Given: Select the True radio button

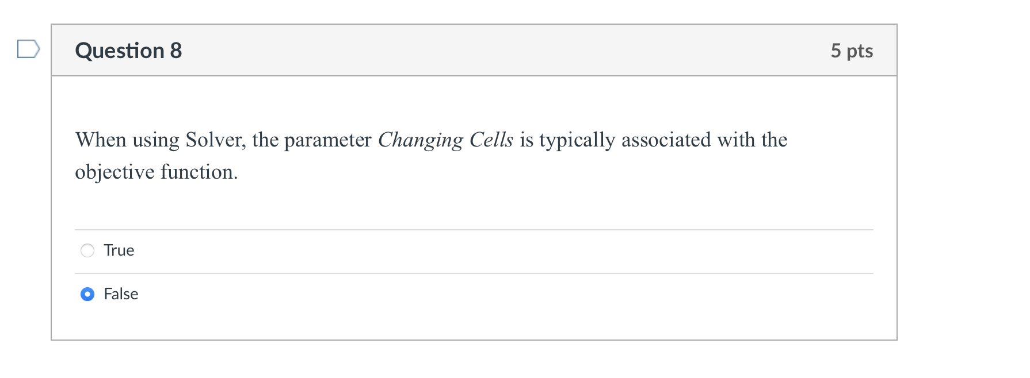Looking at the screenshot, I should [x=87, y=250].
